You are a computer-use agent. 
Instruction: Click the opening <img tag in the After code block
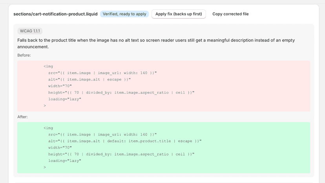(x=48, y=128)
